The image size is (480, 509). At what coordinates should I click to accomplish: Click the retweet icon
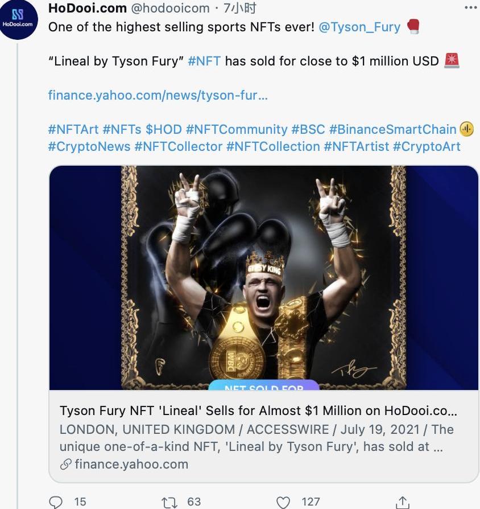point(169,502)
